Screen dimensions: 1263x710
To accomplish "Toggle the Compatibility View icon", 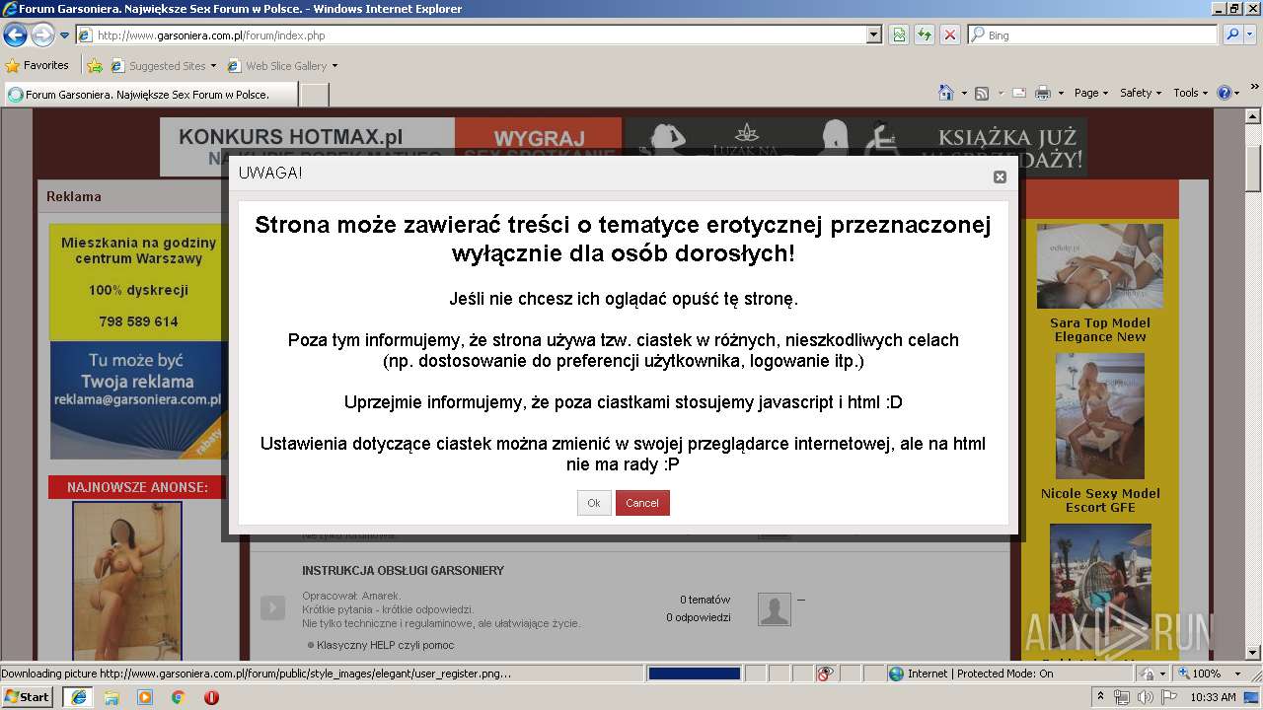I will click(899, 35).
